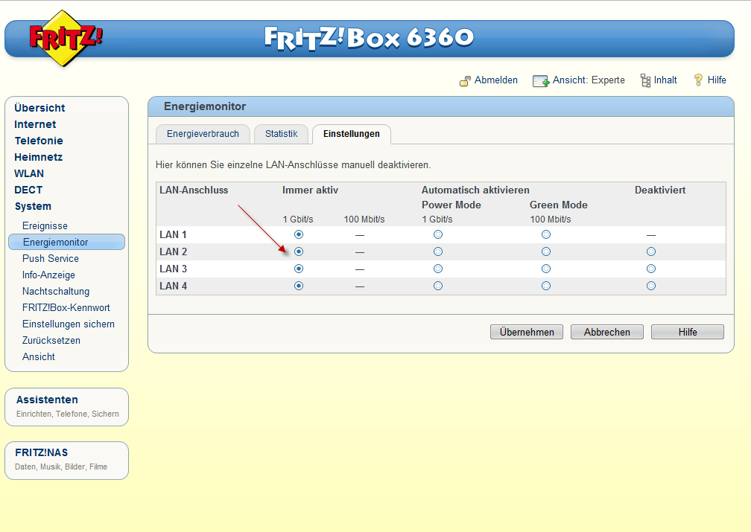Open Ereignisse under System

[45, 225]
